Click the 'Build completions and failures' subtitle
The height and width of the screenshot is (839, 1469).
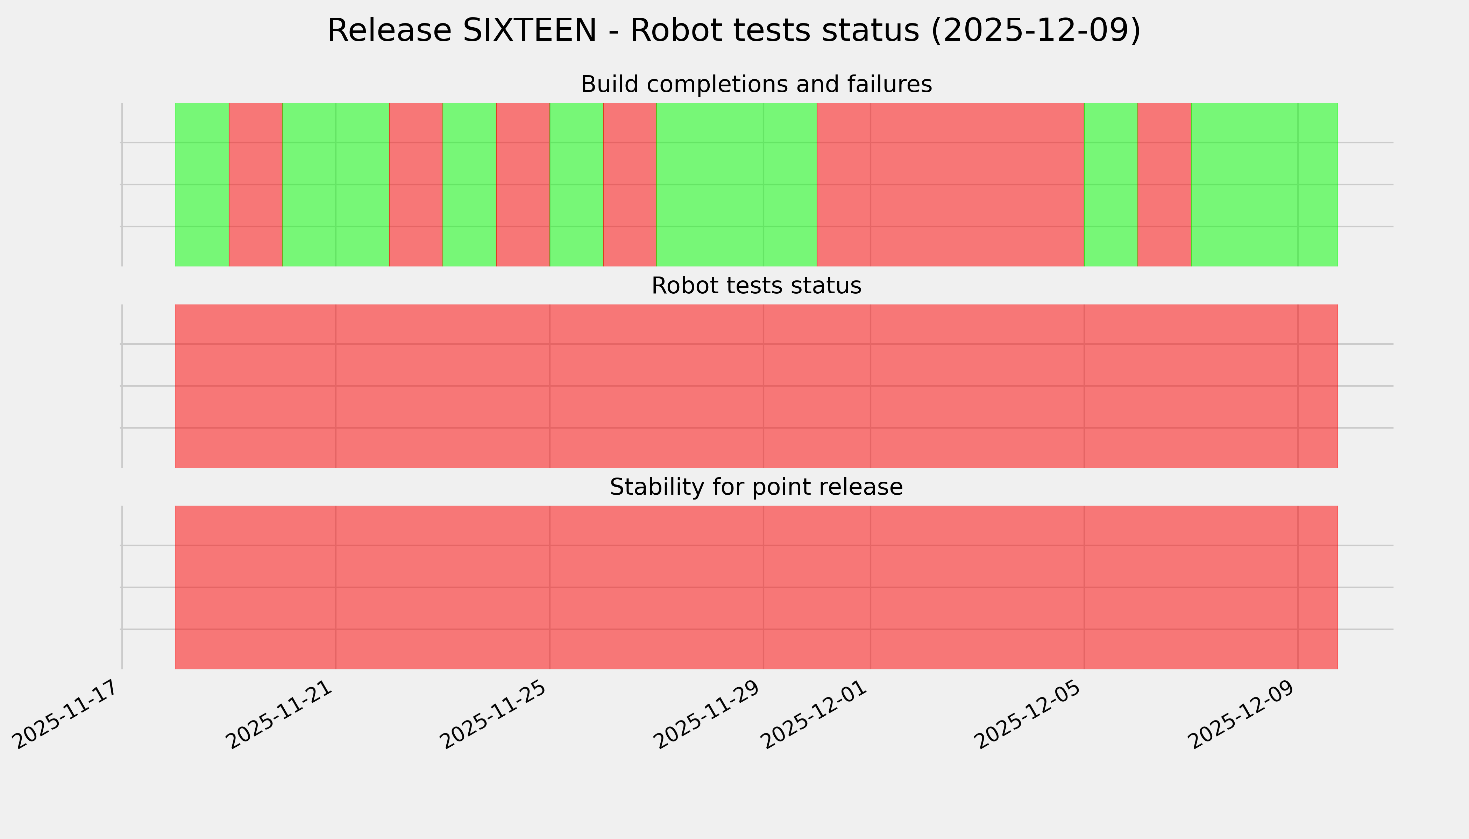tap(756, 85)
